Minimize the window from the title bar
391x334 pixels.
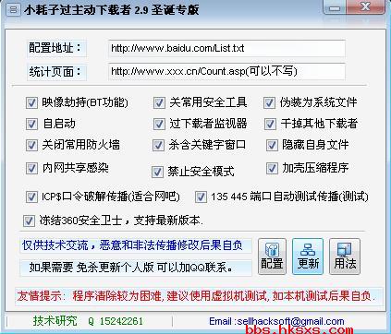[x=335, y=7]
